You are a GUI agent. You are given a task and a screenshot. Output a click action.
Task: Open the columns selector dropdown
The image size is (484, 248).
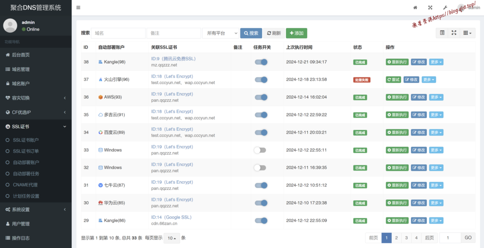[468, 33]
